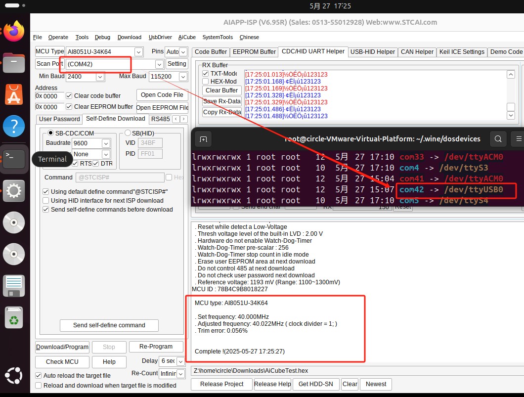Click the Get HDD-SN button

(316, 384)
